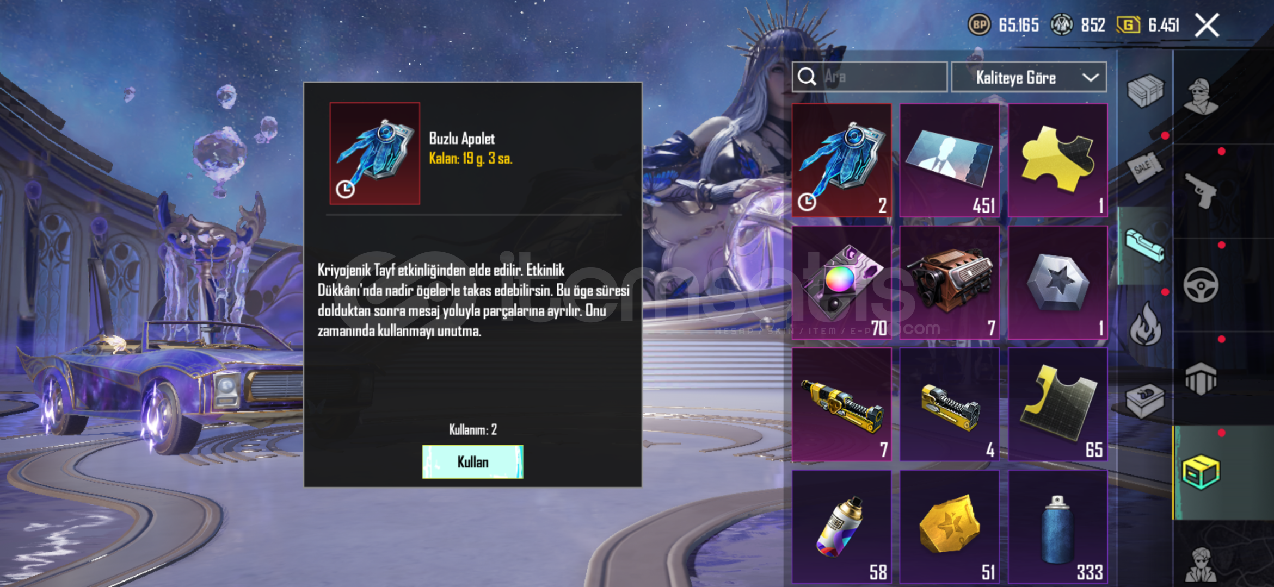Select the engine item with count 7

coord(949,283)
